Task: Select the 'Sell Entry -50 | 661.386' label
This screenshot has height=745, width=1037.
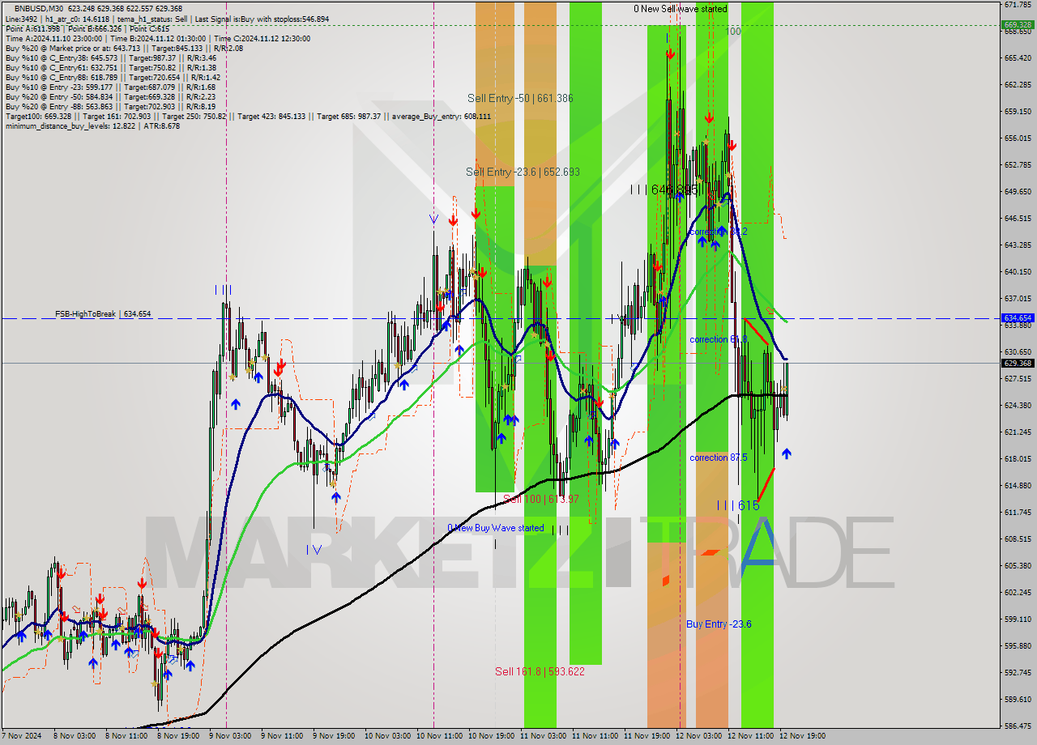Action: click(520, 98)
